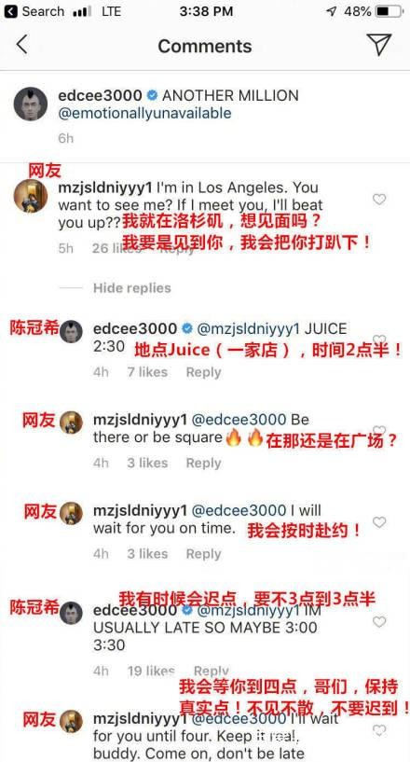Return to Search via status bar back
The width and height of the screenshot is (410, 762).
(x=33, y=11)
